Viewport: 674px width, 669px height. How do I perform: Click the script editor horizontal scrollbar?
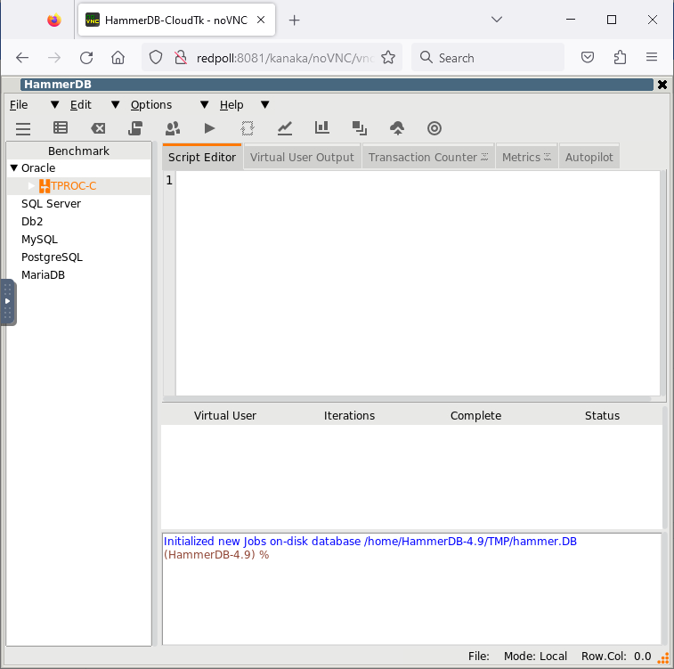407,398
